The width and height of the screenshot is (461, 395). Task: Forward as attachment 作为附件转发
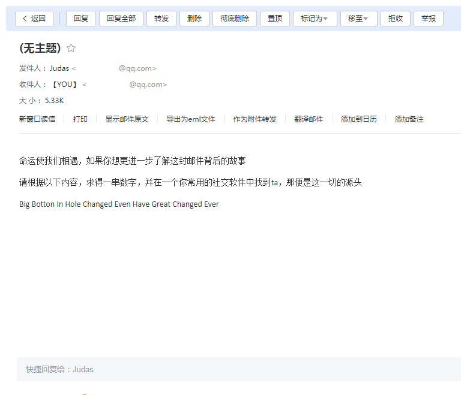tap(255, 119)
